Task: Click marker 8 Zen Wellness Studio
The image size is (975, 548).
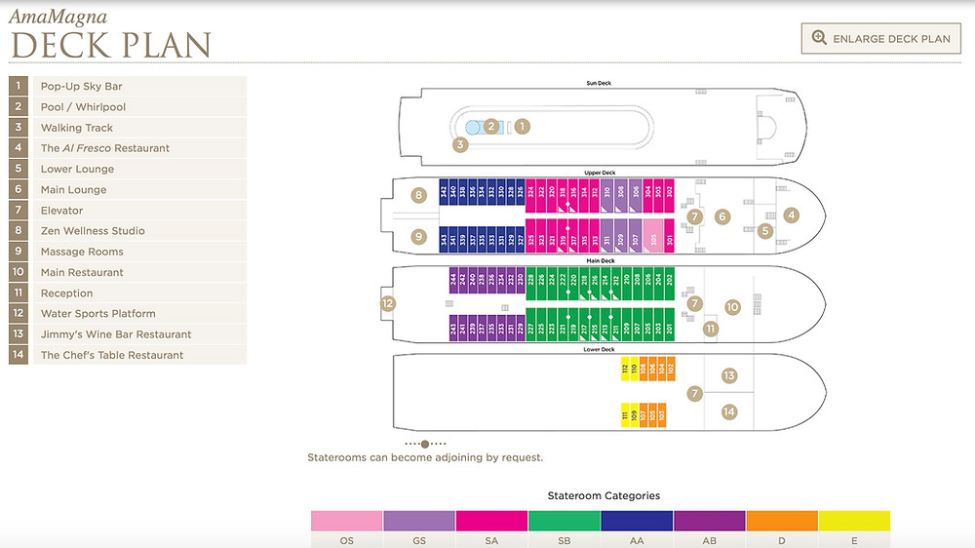Action: [418, 195]
